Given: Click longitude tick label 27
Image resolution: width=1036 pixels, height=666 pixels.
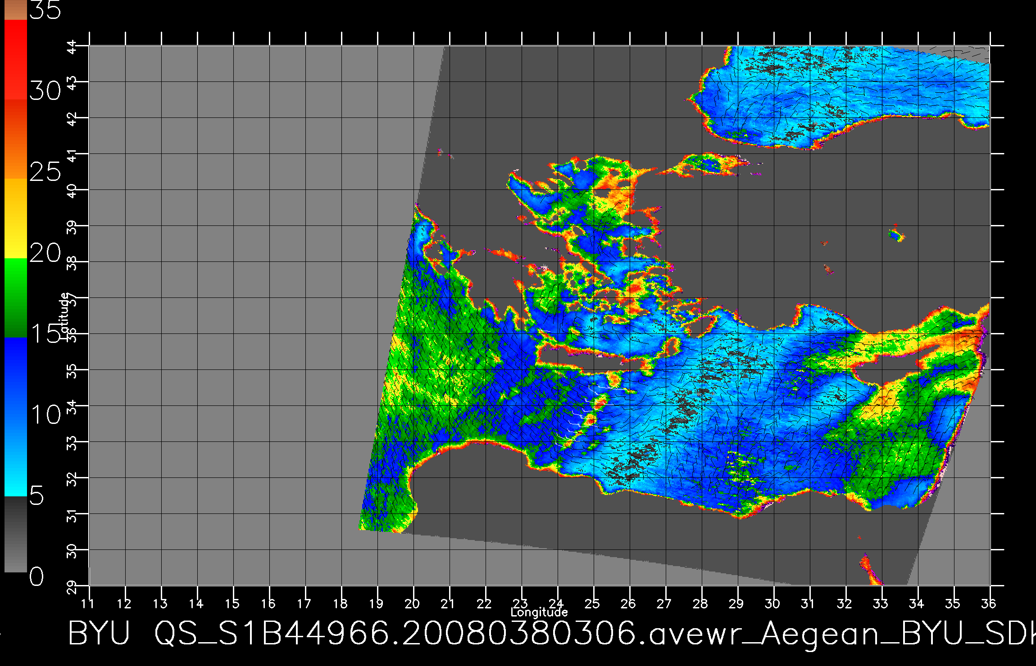Looking at the screenshot, I should click(x=664, y=603).
